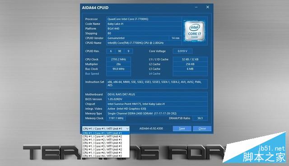Click the Intel HD Graphics 630 video value
The width and height of the screenshot is (289, 166).
point(157,109)
